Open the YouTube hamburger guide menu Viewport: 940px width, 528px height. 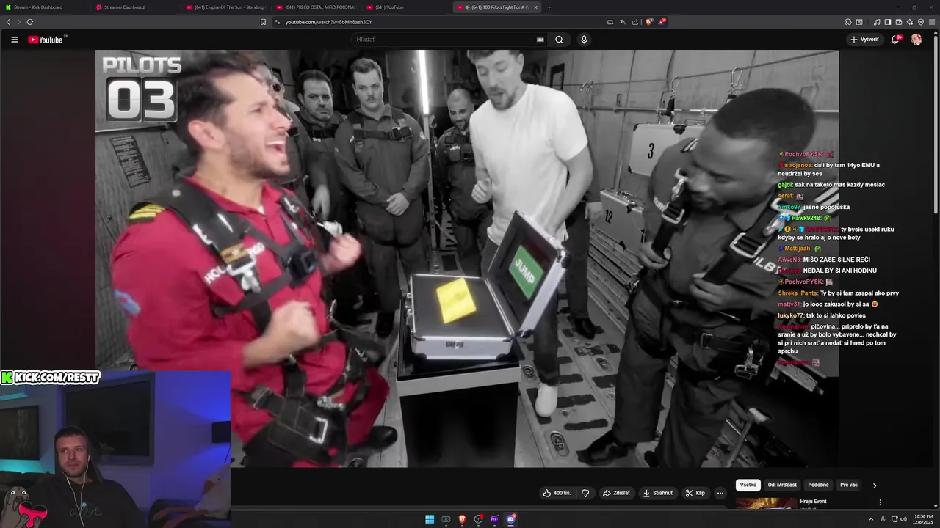click(14, 40)
